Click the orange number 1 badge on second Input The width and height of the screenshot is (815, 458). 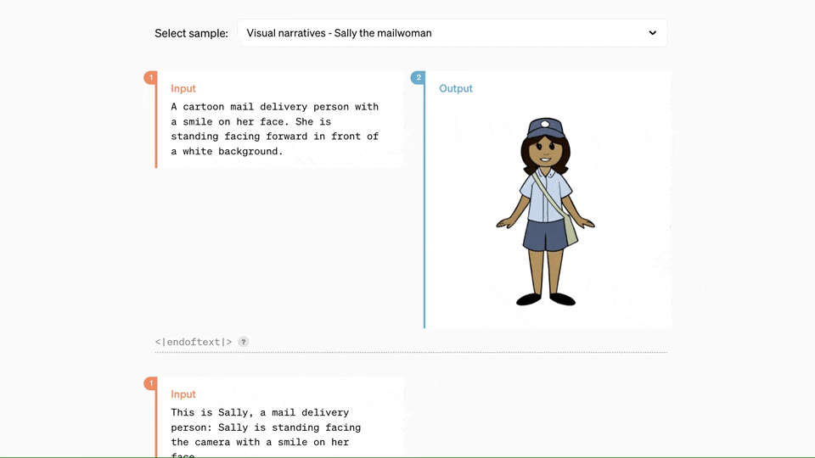tap(151, 384)
